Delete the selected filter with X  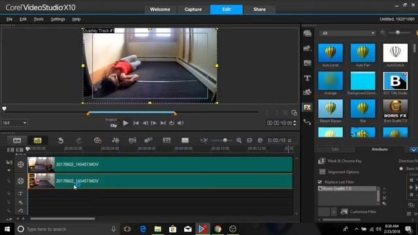(x=384, y=198)
